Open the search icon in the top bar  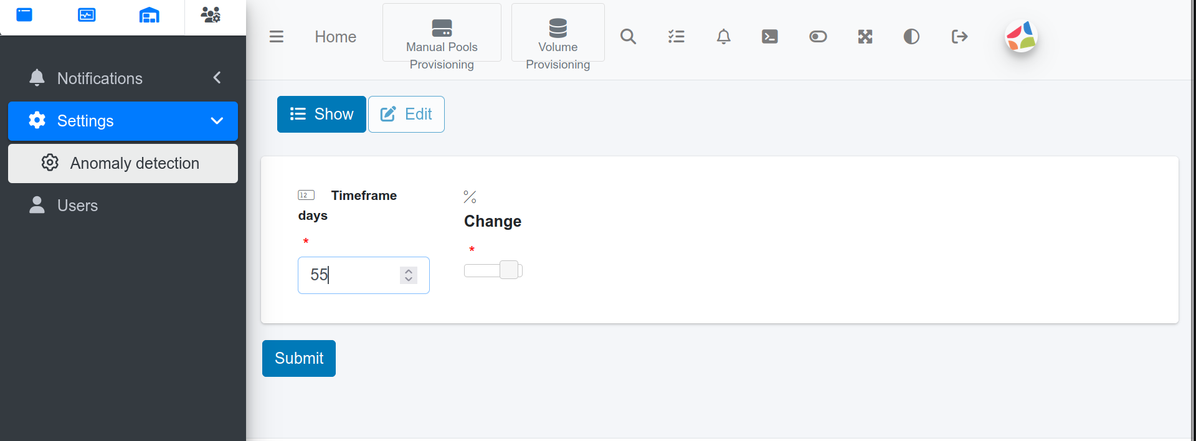pyautogui.click(x=629, y=36)
